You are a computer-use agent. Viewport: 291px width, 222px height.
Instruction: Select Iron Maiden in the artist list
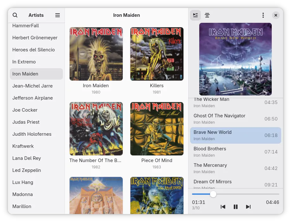36,74
